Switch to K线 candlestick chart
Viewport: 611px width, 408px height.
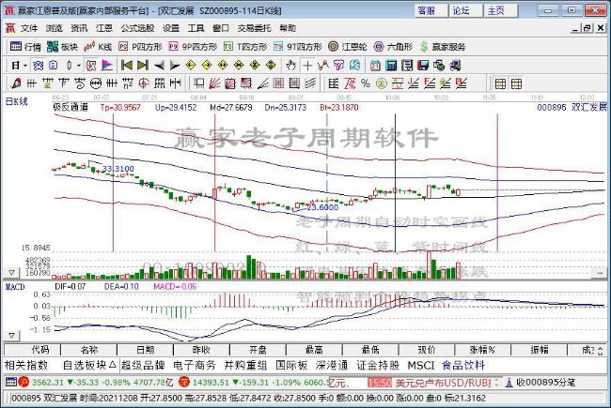coord(98,47)
